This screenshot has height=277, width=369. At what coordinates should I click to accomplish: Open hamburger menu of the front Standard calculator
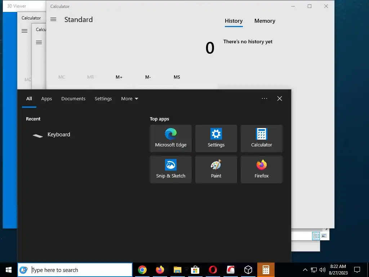pyautogui.click(x=53, y=19)
